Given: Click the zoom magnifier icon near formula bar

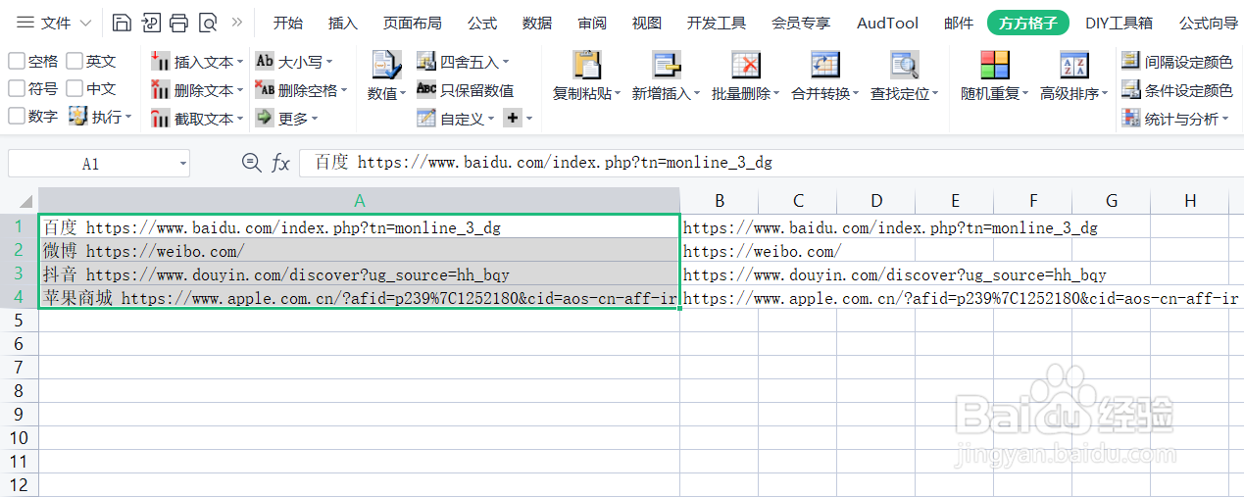Looking at the screenshot, I should pos(252,163).
